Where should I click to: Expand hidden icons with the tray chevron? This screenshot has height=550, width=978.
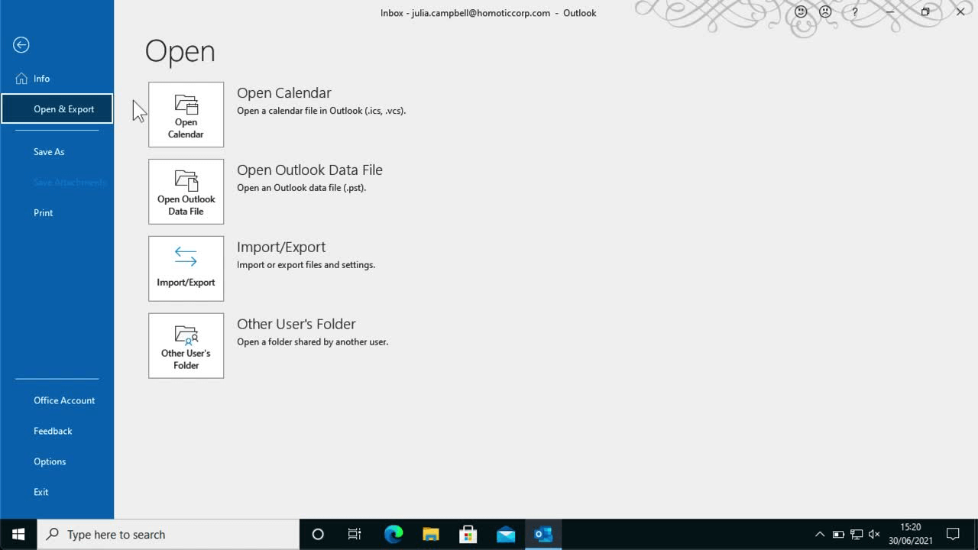point(819,534)
